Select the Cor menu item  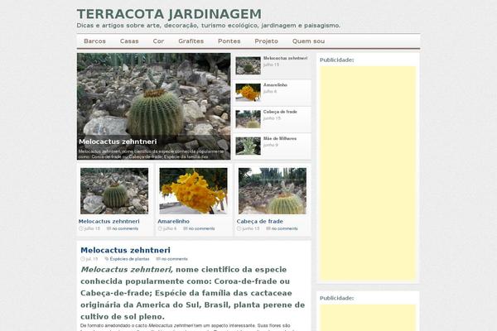[x=158, y=41]
